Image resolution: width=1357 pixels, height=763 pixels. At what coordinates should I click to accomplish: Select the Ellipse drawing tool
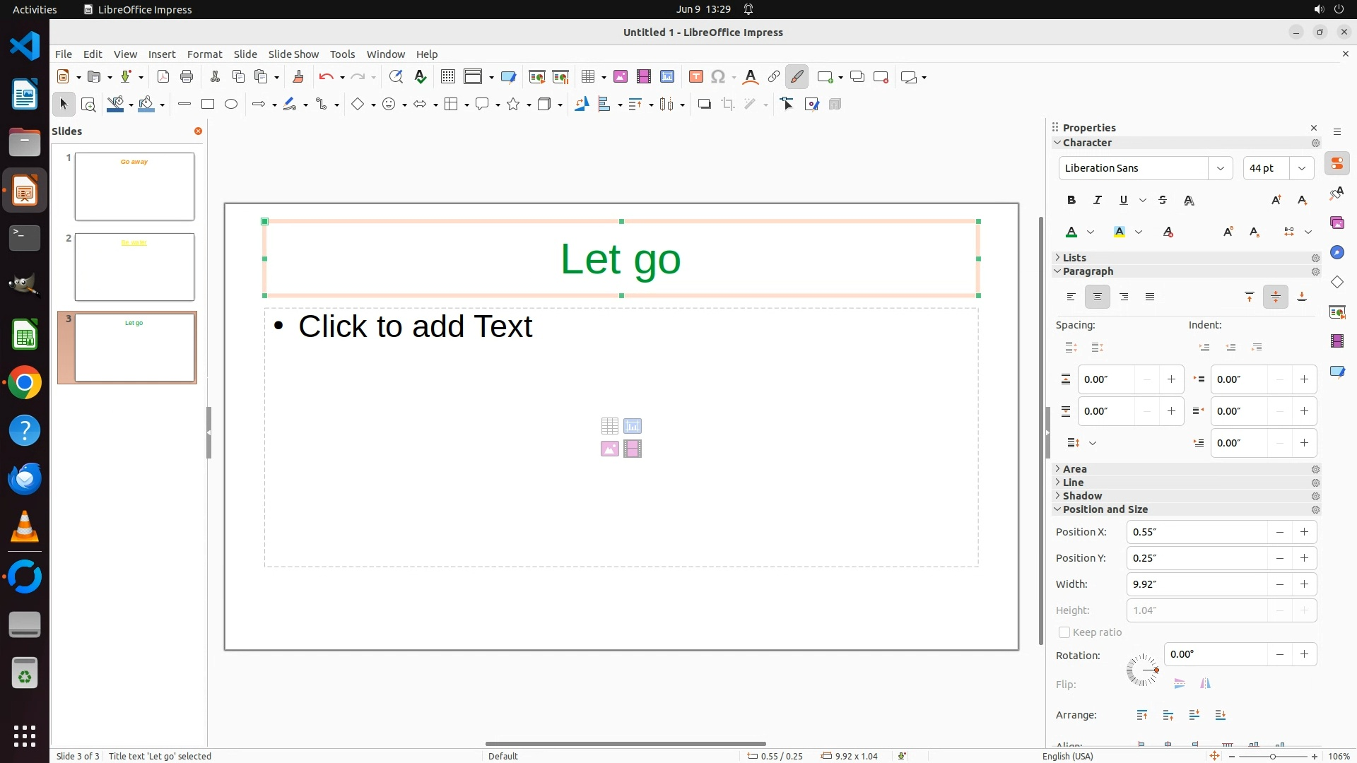(x=231, y=105)
